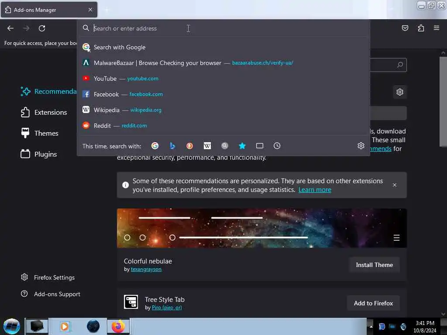Open the media player taskbar icon
Screen dimensions: 447x335
(x=65, y=326)
